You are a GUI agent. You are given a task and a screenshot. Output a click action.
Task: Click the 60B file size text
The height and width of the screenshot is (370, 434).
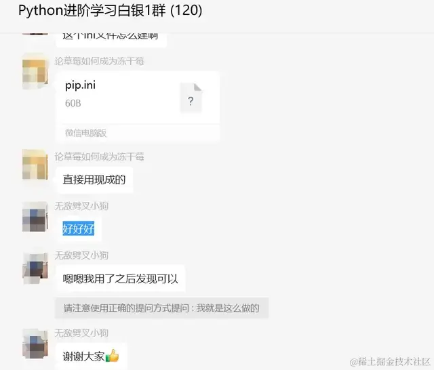click(73, 104)
